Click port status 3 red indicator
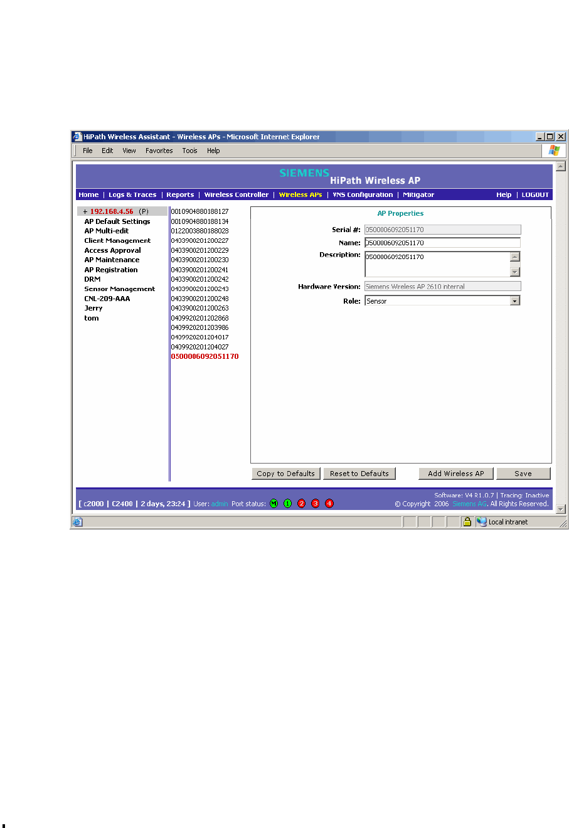This screenshot has height=828, width=569. (x=316, y=503)
